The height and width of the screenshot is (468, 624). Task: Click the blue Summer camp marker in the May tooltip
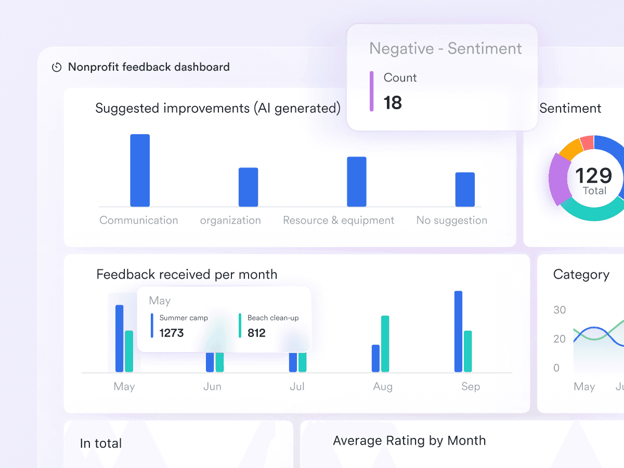click(151, 326)
